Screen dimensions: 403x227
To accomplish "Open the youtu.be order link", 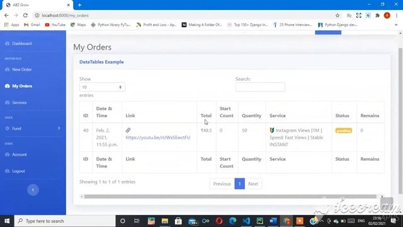I will point(158,137).
